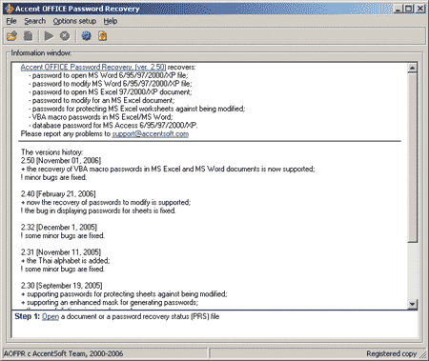
Task: Click 'the Thai alphabet is added' line
Action: [x=66, y=261]
